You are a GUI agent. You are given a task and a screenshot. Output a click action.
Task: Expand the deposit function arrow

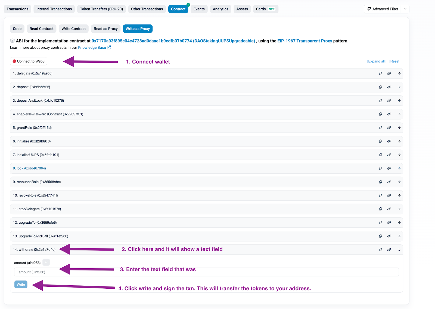pyautogui.click(x=399, y=87)
